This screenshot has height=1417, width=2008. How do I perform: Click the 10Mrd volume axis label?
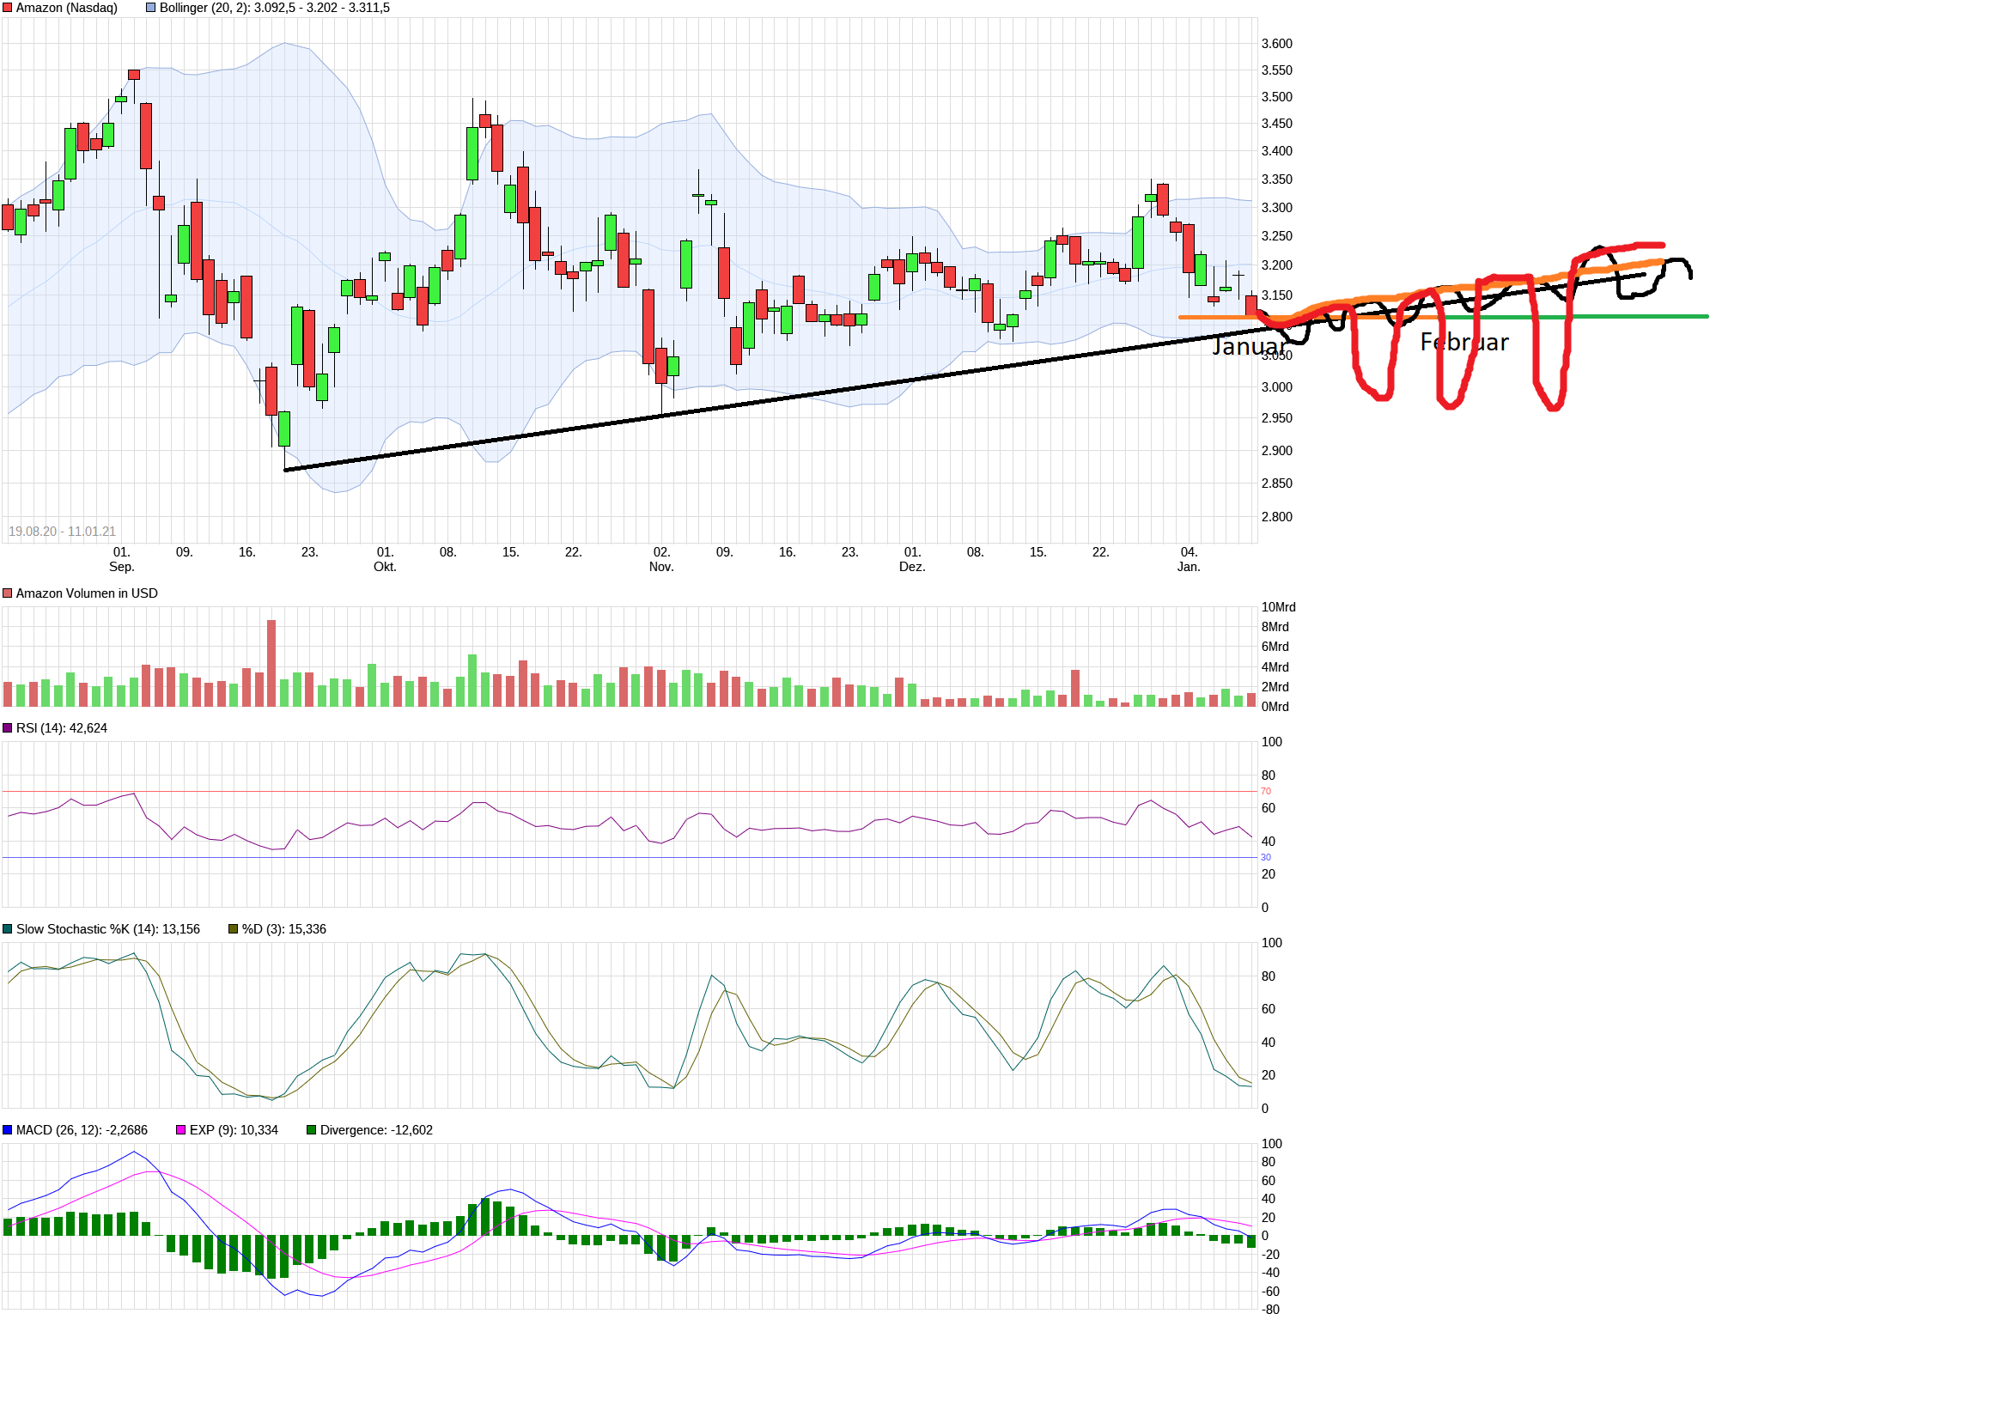pos(1278,607)
